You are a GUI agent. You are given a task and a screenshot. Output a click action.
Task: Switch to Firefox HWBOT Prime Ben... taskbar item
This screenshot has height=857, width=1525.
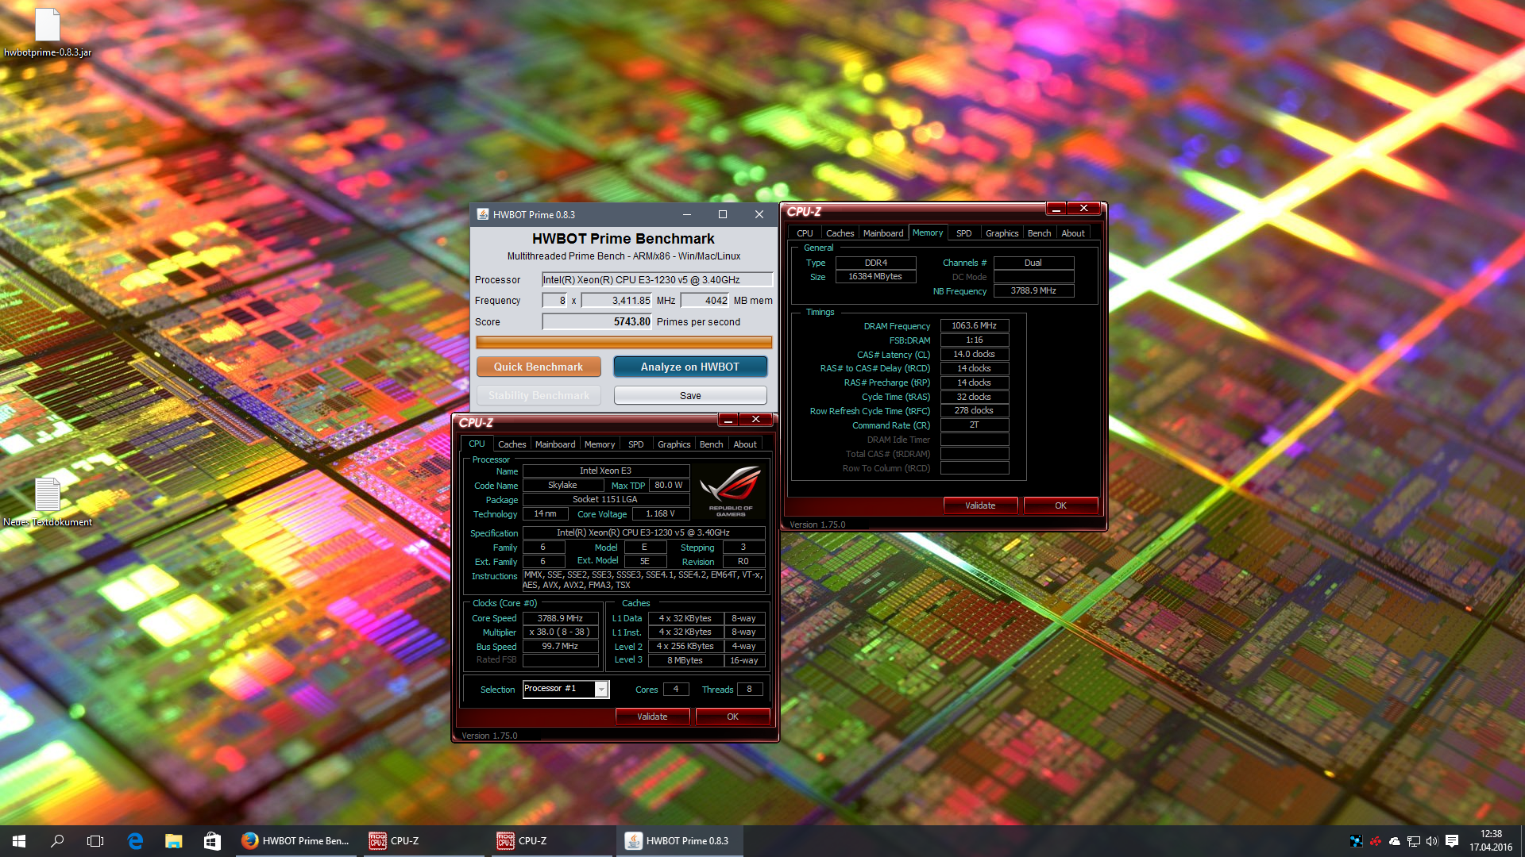click(295, 840)
